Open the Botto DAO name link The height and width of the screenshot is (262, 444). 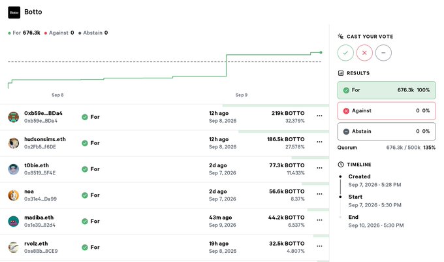[33, 12]
